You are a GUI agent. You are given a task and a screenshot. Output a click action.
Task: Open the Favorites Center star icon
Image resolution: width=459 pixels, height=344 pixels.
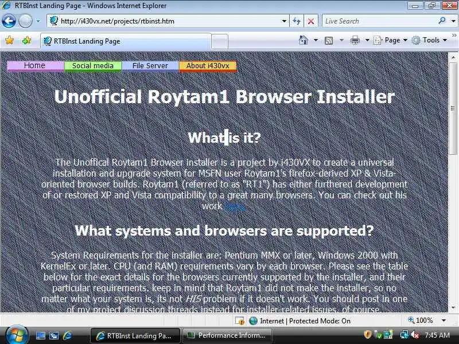click(9, 40)
